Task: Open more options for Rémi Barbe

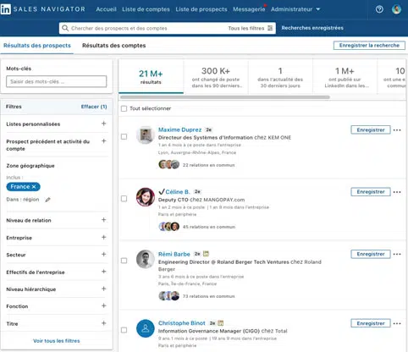Action: 397,254
